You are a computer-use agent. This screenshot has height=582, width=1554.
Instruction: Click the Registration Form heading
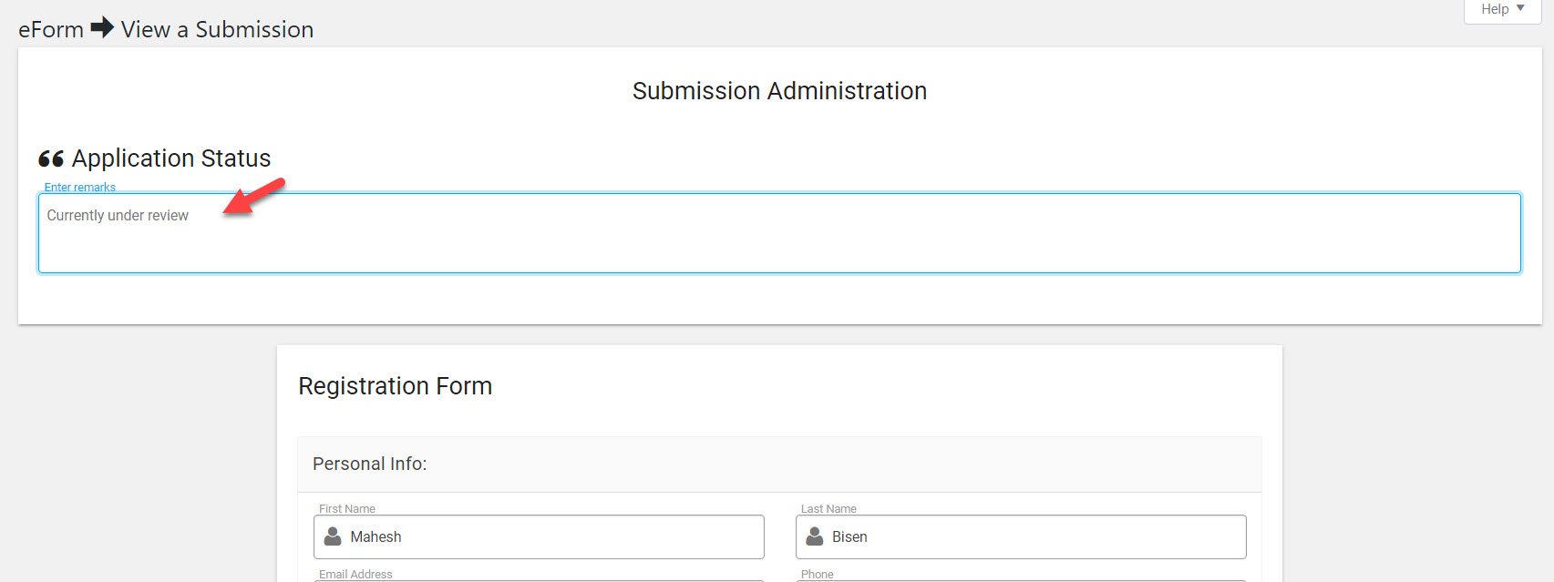(395, 386)
